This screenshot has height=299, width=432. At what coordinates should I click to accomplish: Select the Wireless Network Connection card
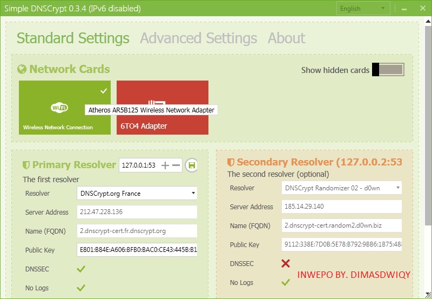click(x=65, y=108)
